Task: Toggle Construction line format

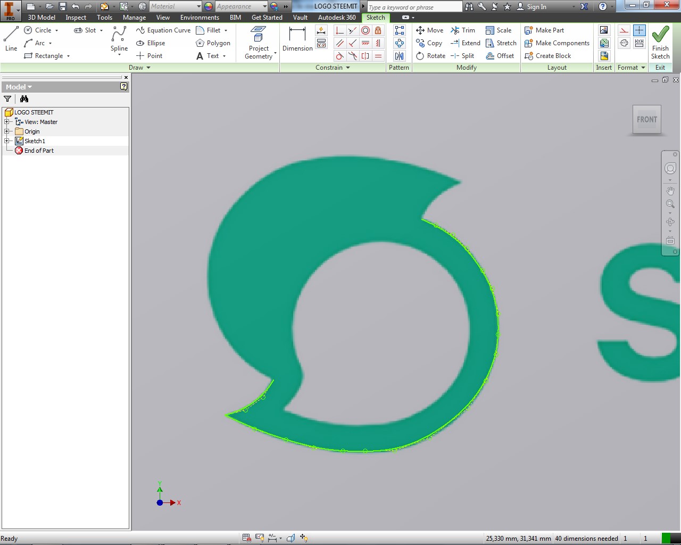Action: [x=624, y=30]
